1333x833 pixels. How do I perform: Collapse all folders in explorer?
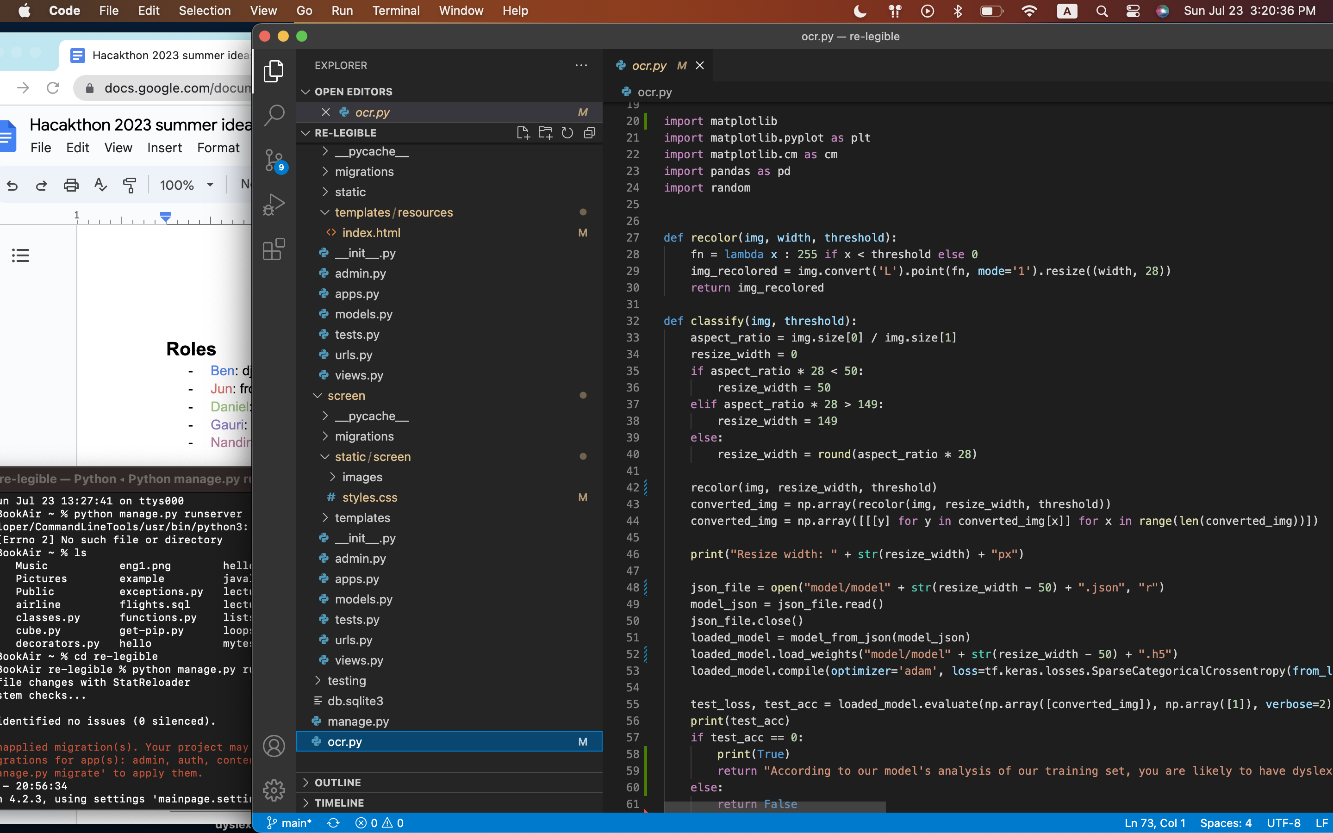click(589, 133)
